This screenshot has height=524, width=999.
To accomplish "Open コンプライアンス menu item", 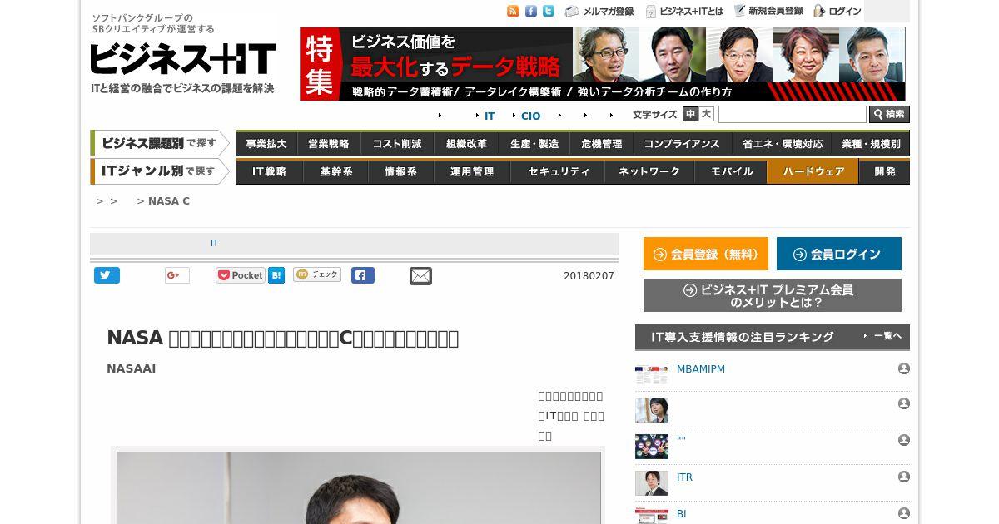I will pos(682,144).
